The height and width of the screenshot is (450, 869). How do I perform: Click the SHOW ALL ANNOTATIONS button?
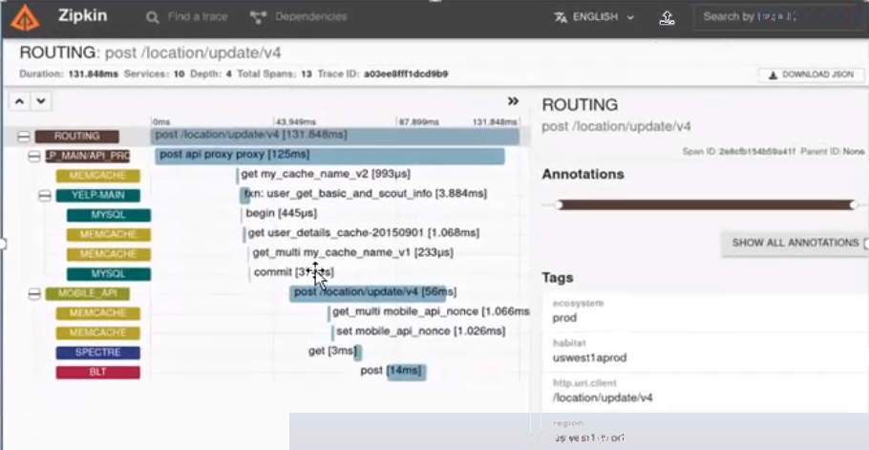point(795,243)
